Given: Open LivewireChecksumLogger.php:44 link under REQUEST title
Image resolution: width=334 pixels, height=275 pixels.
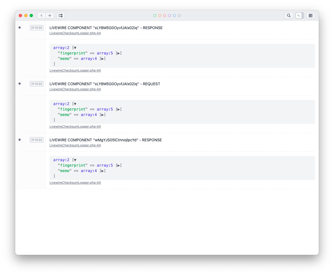Looking at the screenshot, I should 75,89.
